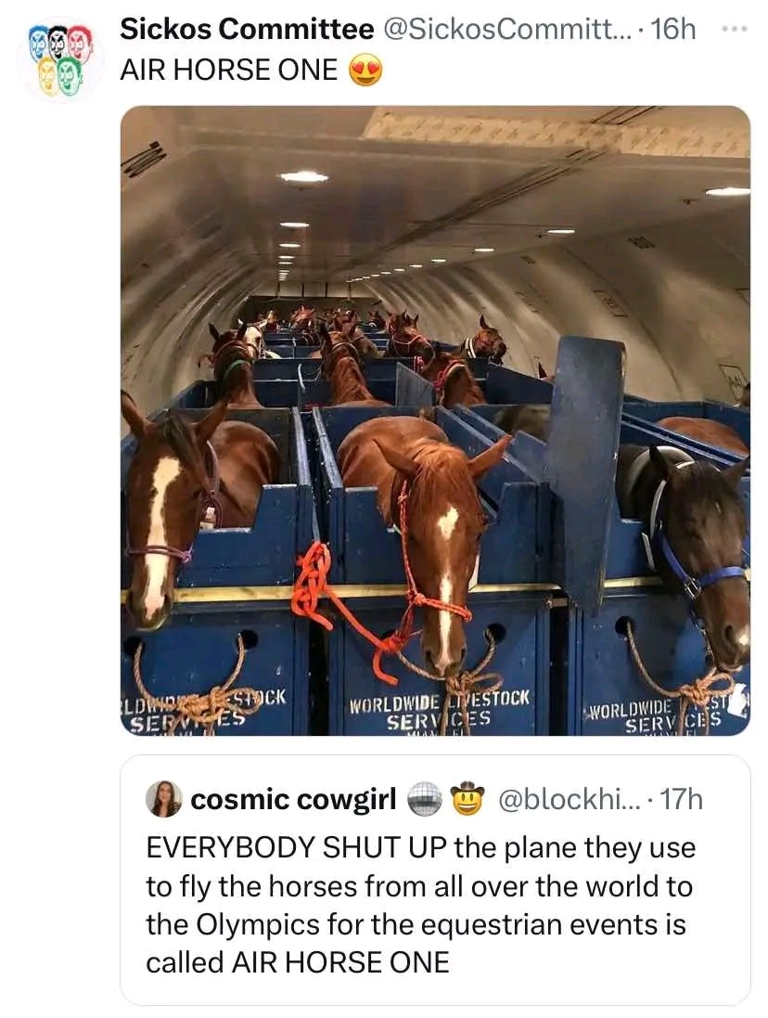
Task: Open the 16h tweet timestamp
Action: (x=672, y=29)
